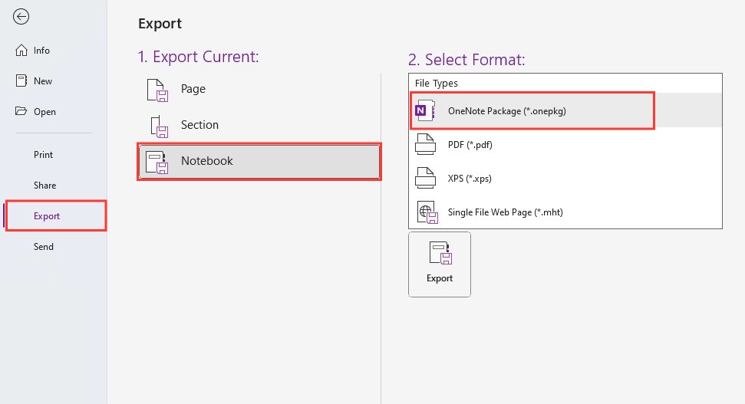
Task: Click the Section export icon
Action: click(159, 126)
